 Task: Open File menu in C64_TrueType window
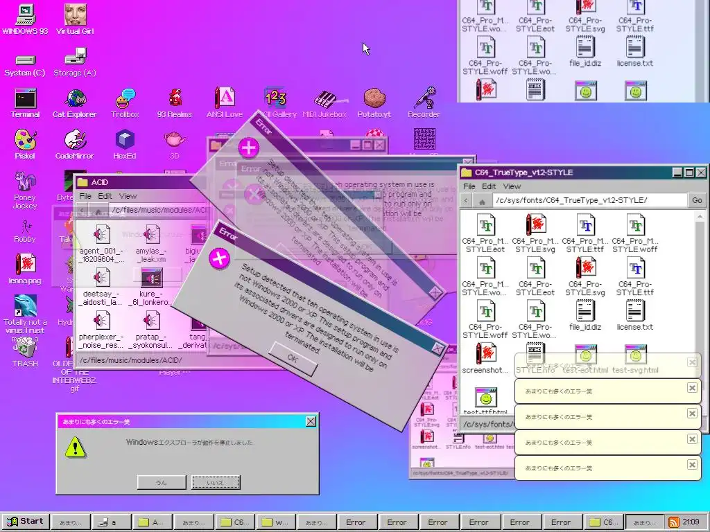tap(469, 186)
